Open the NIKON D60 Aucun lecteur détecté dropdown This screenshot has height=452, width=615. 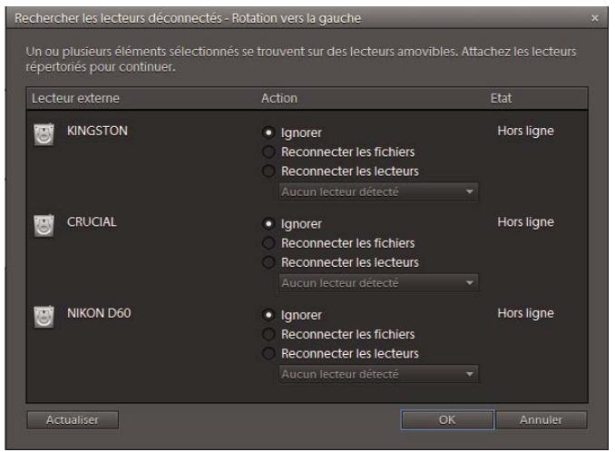click(x=378, y=374)
